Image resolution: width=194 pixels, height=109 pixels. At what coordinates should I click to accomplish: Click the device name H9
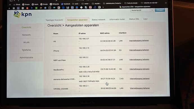pos(55,41)
